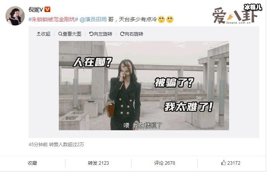Click the 45分钟前 timestamp

pos(38,145)
